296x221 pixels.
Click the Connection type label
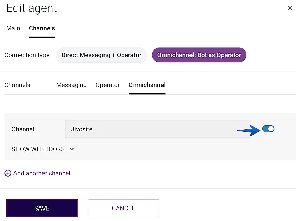27,55
